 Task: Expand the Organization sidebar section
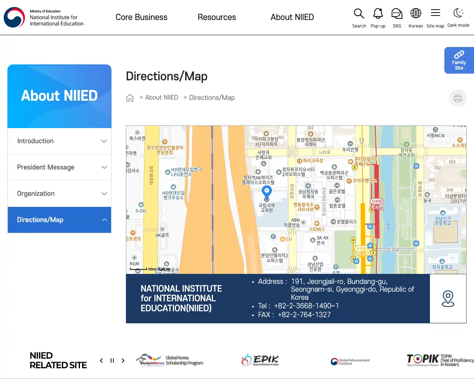click(59, 194)
